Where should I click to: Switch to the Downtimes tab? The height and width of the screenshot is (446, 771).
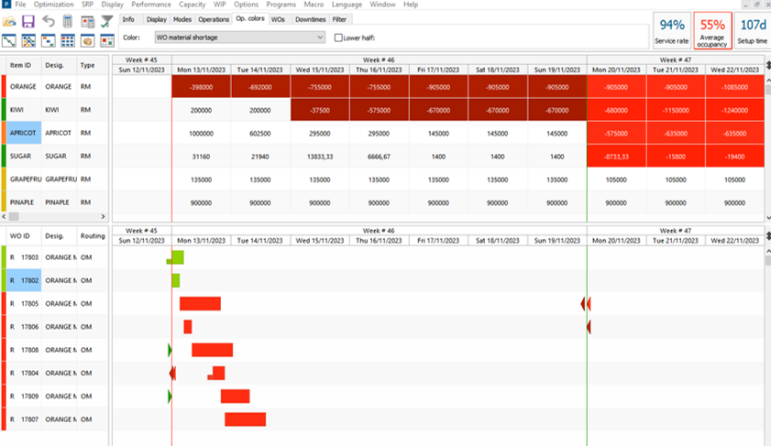point(310,18)
